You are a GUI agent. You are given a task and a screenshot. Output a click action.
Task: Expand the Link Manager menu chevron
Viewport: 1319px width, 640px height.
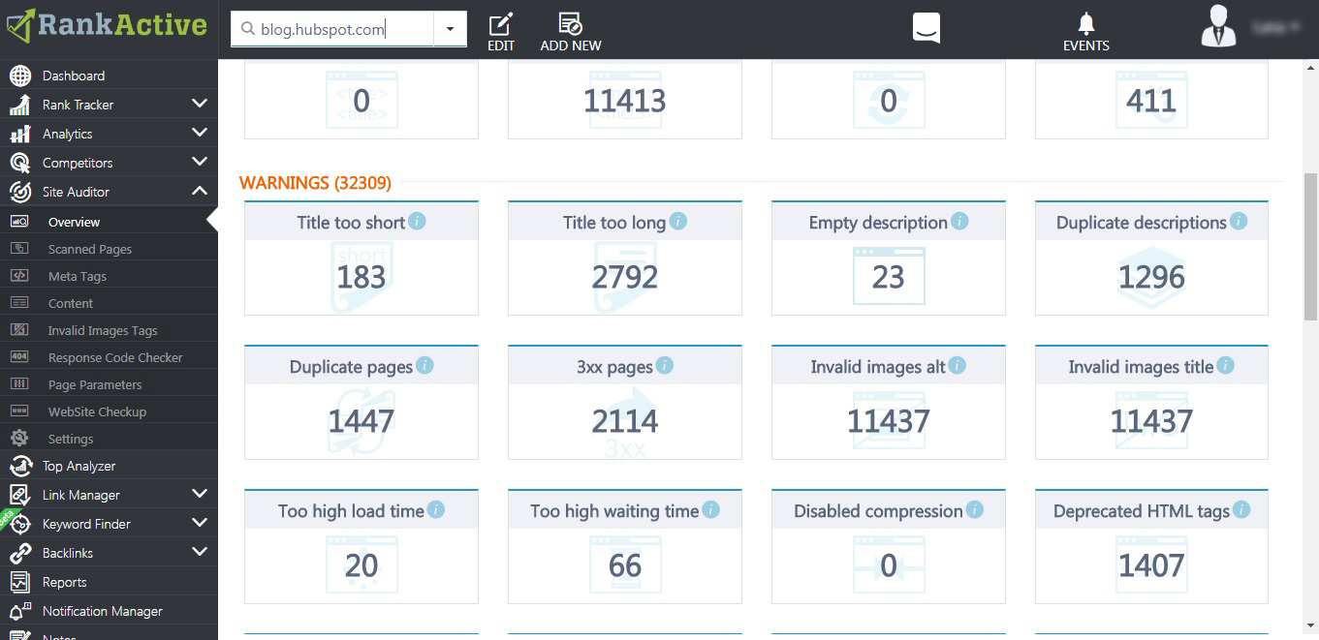point(200,494)
